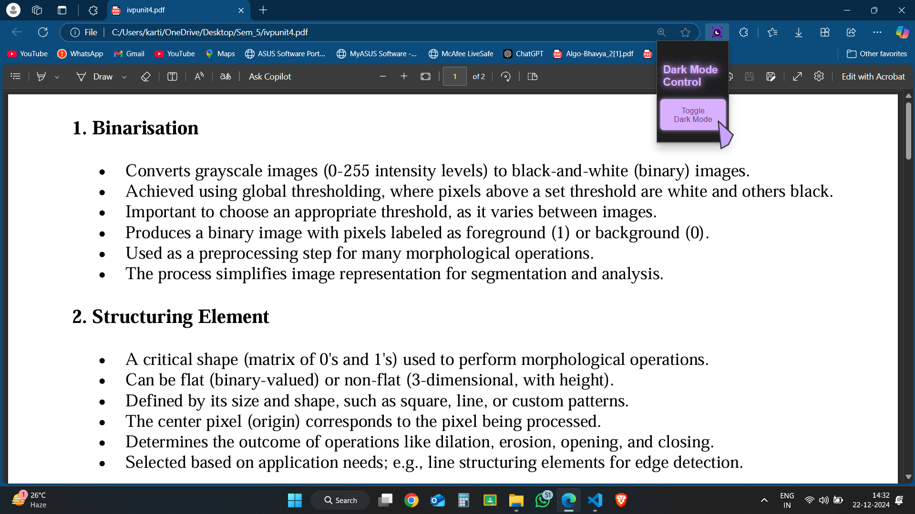
Task: Pick the eraser tool
Action: pyautogui.click(x=146, y=76)
